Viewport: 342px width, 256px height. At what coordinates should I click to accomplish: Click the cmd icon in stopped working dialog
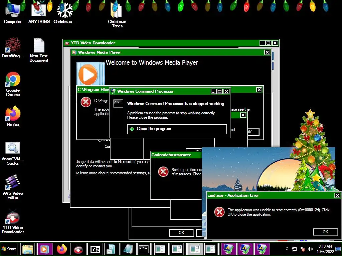pyautogui.click(x=118, y=103)
